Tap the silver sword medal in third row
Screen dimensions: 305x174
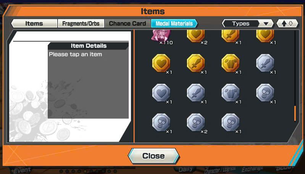(196, 93)
